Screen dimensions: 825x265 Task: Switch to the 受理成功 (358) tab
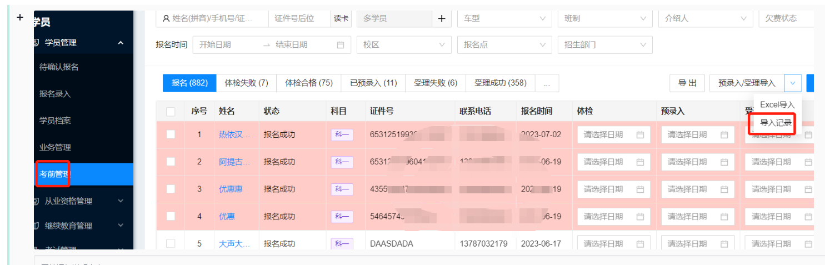point(501,83)
